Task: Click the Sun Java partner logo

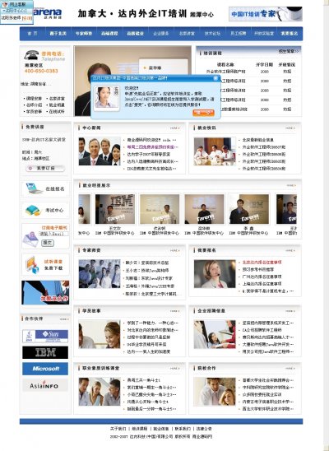Action: (x=45, y=336)
